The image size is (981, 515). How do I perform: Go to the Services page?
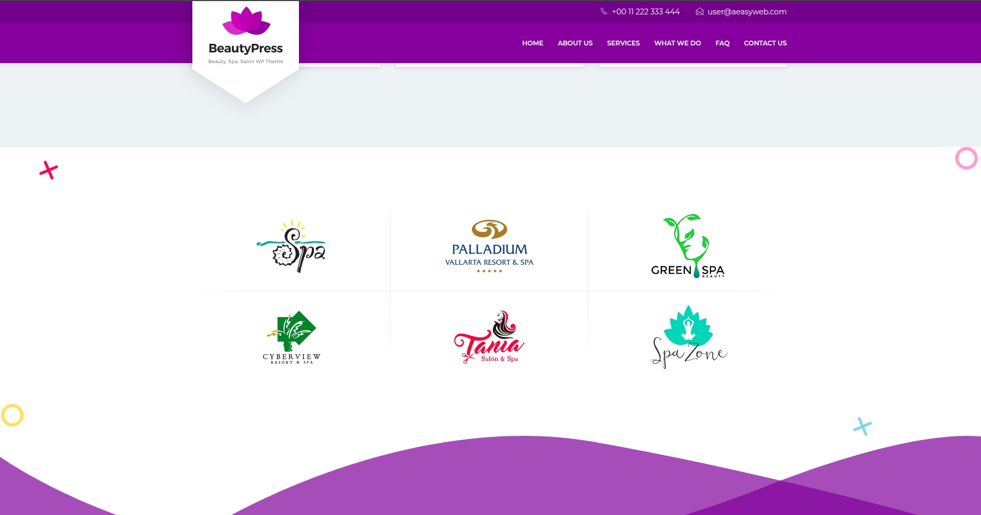[x=623, y=43]
